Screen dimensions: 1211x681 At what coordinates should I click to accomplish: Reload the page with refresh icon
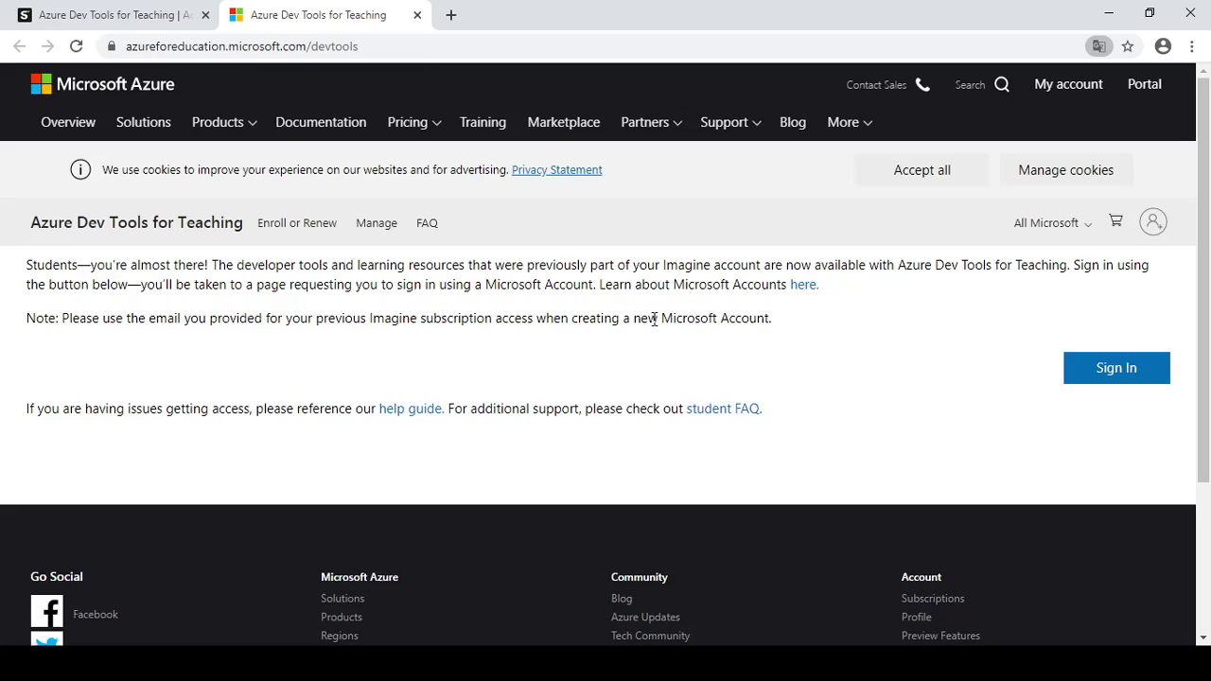tap(76, 46)
